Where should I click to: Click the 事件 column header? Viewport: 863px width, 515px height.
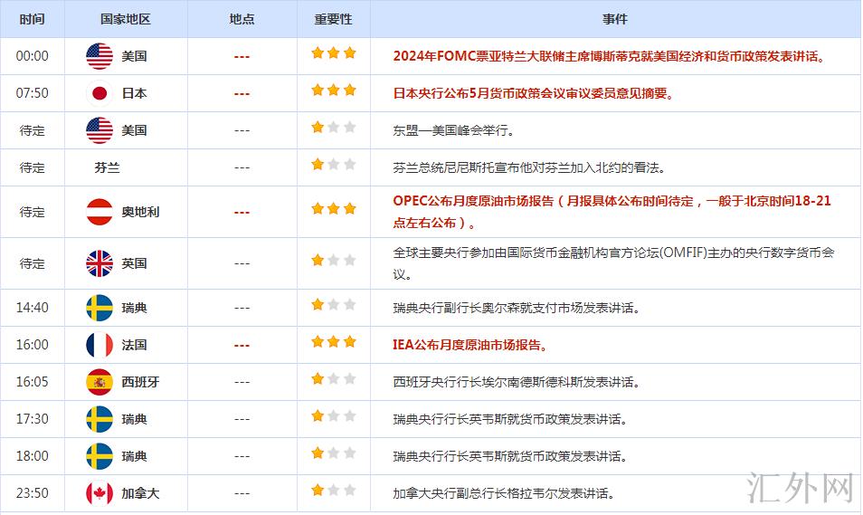point(614,19)
